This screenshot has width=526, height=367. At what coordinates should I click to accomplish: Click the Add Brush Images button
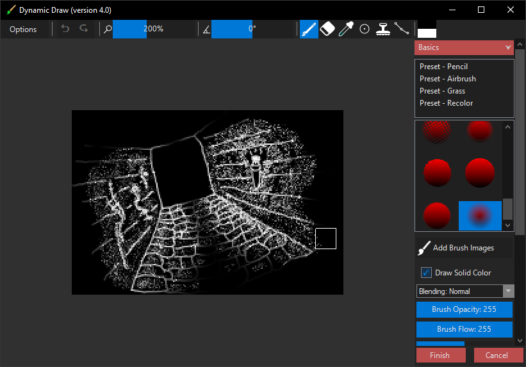coord(464,248)
